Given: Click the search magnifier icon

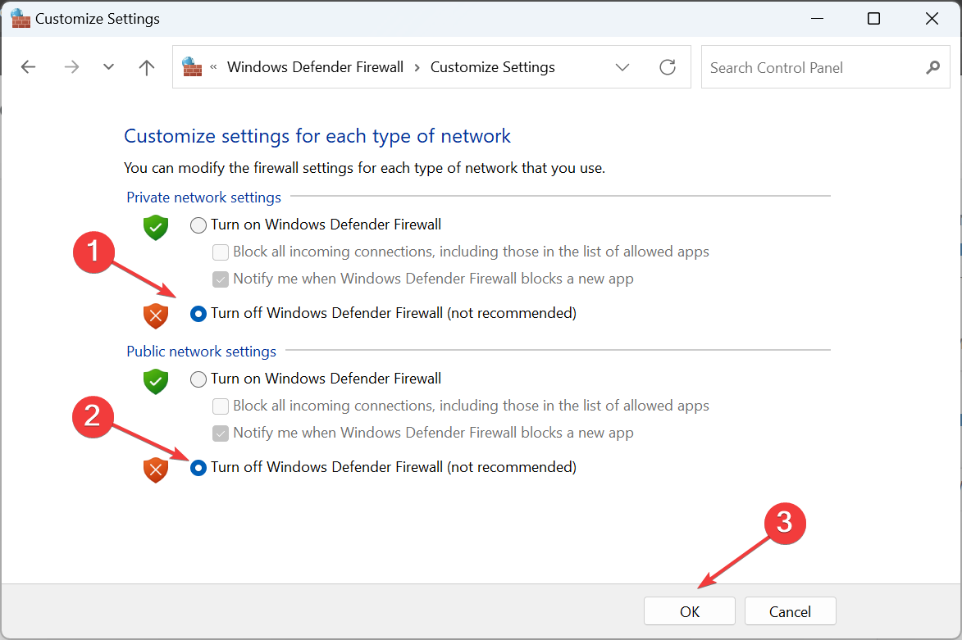Looking at the screenshot, I should (x=932, y=67).
